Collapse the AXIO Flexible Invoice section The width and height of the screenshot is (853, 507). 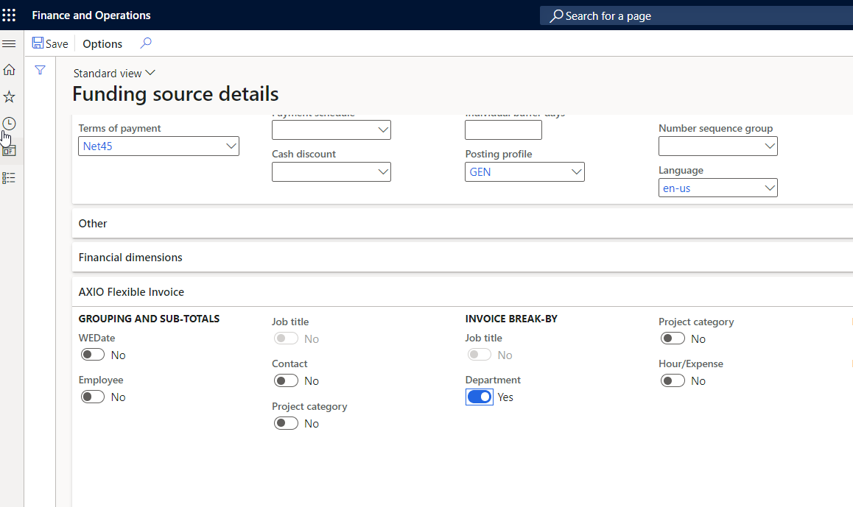(131, 291)
